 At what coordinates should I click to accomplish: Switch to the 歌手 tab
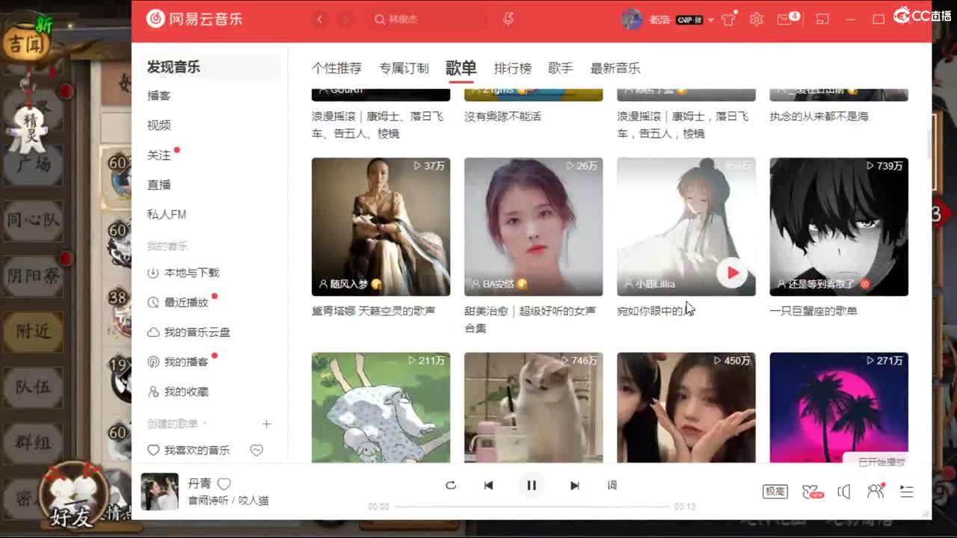(x=560, y=68)
